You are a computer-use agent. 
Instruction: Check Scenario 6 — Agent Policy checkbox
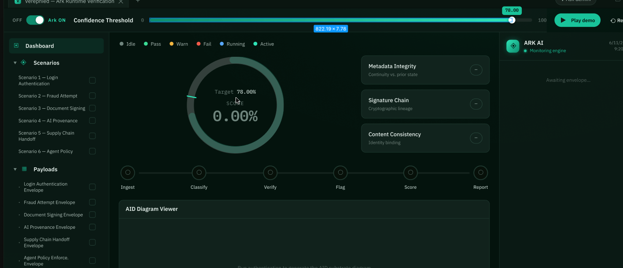tap(92, 151)
